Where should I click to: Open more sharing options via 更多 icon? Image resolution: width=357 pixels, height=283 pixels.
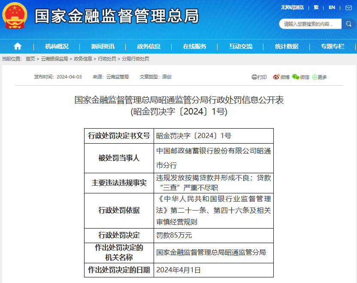click(x=318, y=77)
